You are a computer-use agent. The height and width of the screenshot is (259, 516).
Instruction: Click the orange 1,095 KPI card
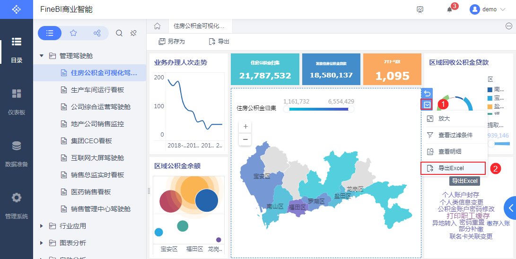pyautogui.click(x=392, y=69)
